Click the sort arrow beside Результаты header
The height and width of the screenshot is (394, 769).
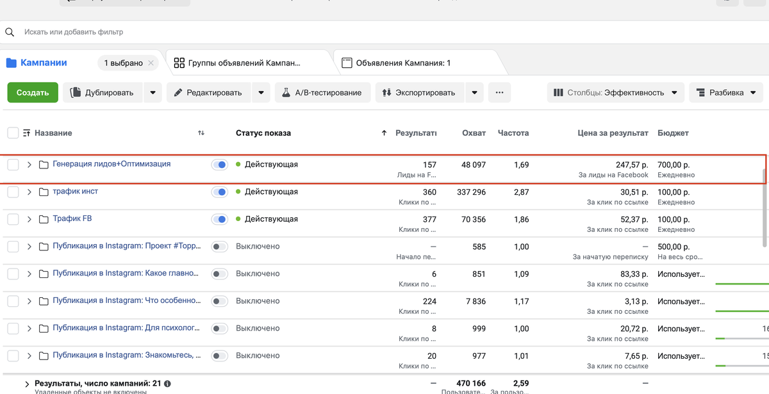click(384, 133)
